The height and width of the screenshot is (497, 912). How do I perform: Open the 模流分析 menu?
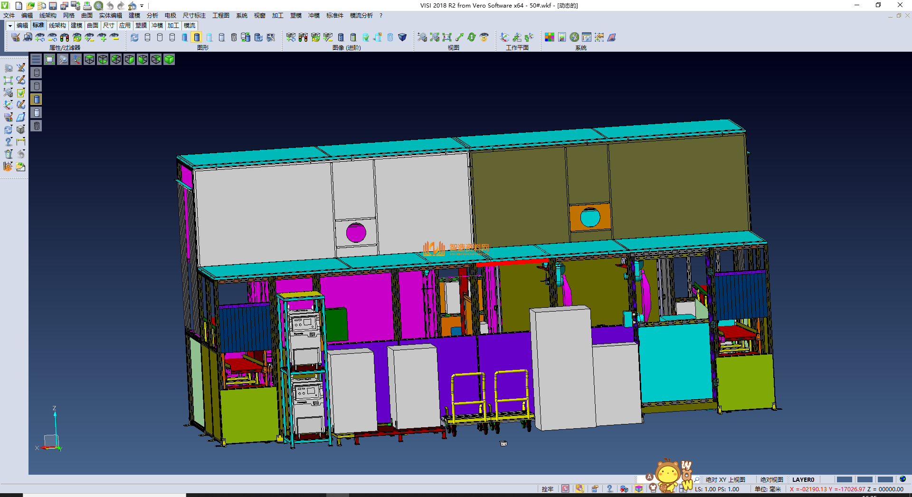click(361, 16)
